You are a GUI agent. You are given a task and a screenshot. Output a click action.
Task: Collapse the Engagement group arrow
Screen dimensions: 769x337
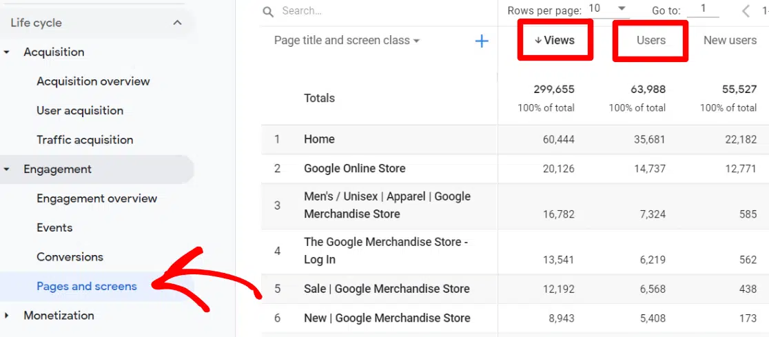click(8, 170)
